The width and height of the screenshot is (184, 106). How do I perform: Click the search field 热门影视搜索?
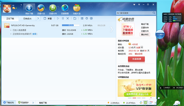click(x=134, y=13)
